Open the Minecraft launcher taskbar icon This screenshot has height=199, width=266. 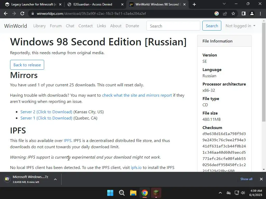(x=156, y=193)
